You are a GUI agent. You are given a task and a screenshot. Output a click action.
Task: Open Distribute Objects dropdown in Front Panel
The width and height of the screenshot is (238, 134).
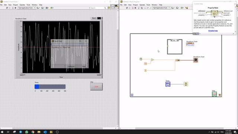tap(43, 8)
